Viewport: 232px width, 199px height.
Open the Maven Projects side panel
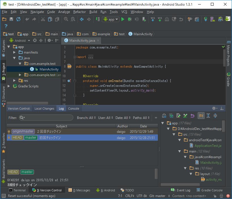(229, 53)
